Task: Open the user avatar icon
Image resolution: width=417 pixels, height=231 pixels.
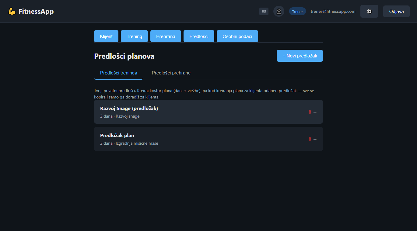Action: [x=279, y=11]
